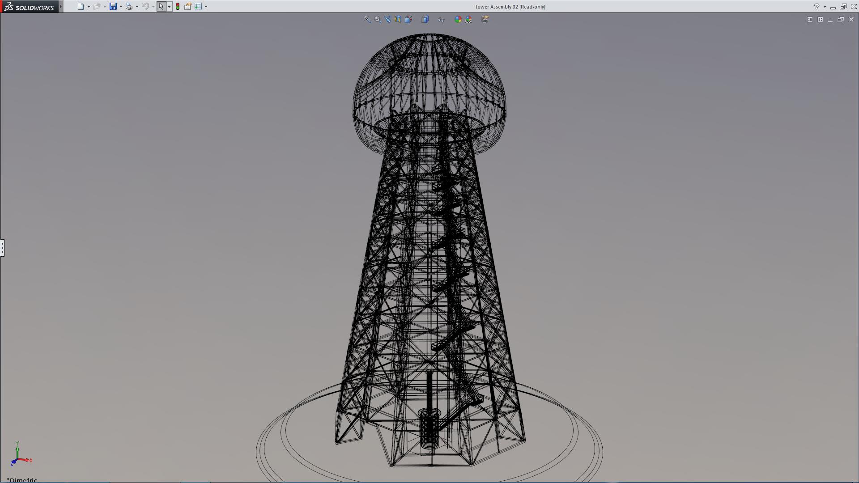The image size is (859, 483).
Task: Open the Options icon dropdown arrow
Action: click(206, 7)
